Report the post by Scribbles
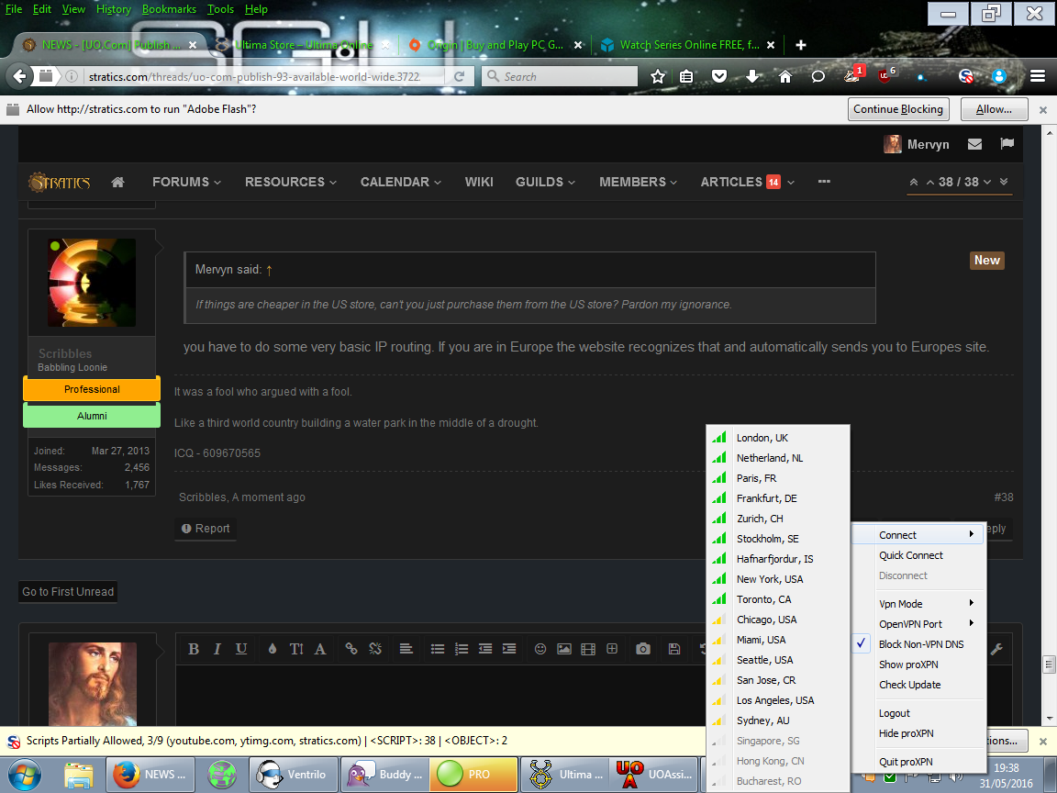Viewport: 1057px width, 793px height. [x=206, y=529]
